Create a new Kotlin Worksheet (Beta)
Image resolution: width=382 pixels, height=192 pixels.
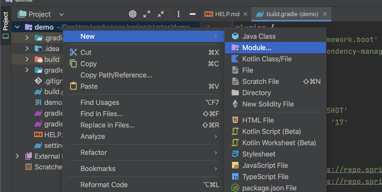[x=275, y=143]
